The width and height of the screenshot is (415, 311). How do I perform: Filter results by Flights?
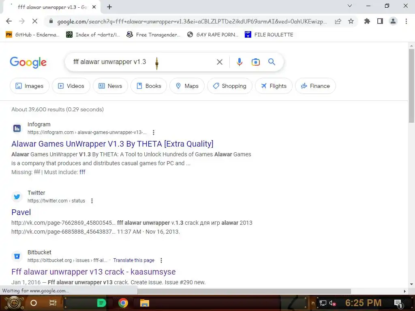(x=274, y=86)
